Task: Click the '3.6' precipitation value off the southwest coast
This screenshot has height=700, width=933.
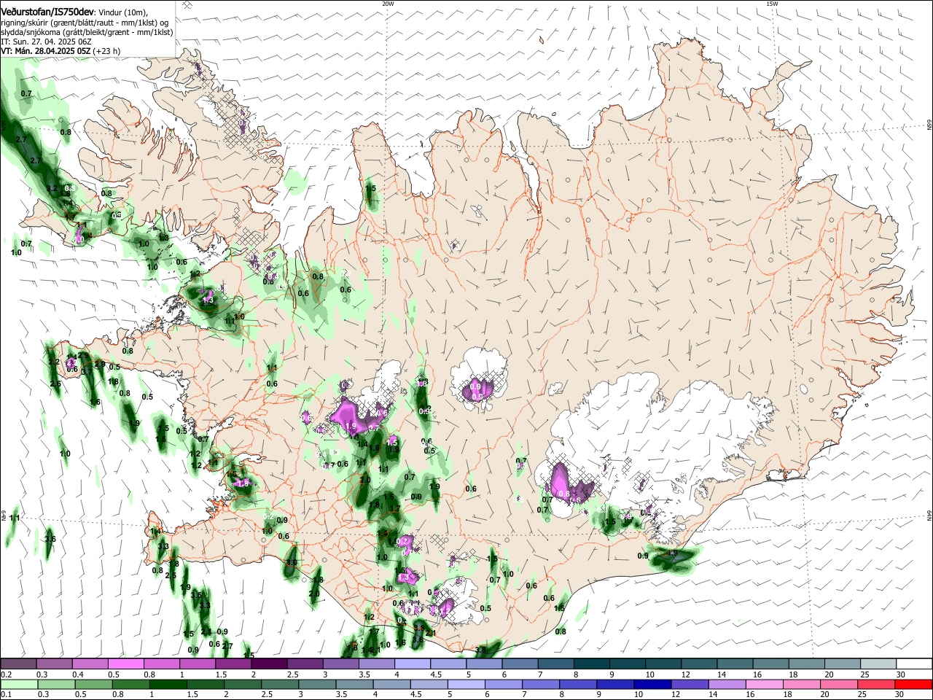Action: pos(50,539)
